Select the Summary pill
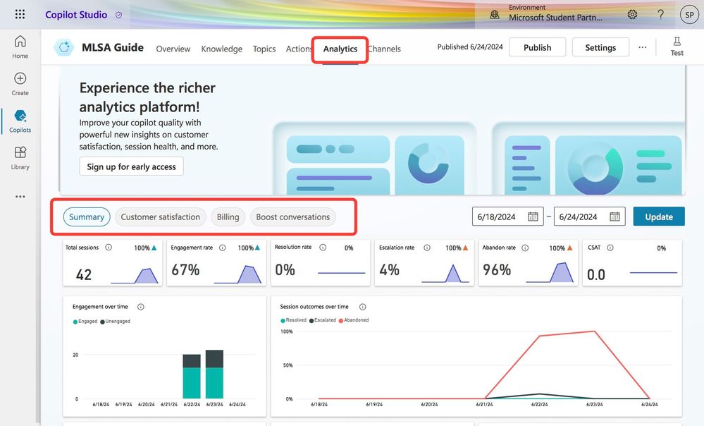The image size is (704, 426). (87, 217)
